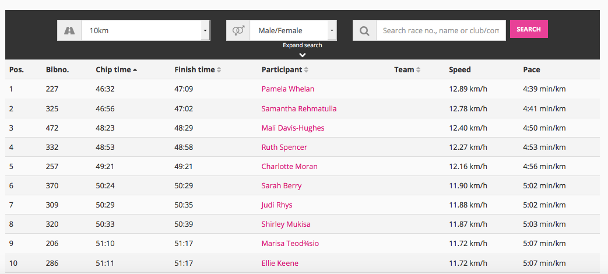The width and height of the screenshot is (608, 274).
Task: Open Shirley Mukisa's result page
Action: click(286, 224)
